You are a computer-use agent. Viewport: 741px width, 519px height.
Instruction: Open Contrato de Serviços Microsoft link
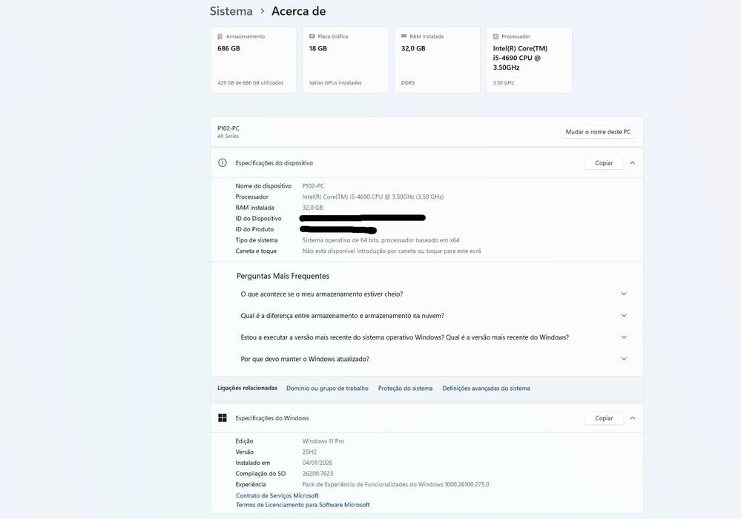pyautogui.click(x=277, y=495)
